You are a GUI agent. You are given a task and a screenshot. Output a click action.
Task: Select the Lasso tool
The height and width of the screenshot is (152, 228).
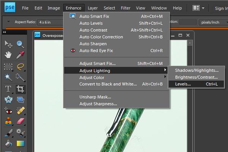(x=20, y=67)
